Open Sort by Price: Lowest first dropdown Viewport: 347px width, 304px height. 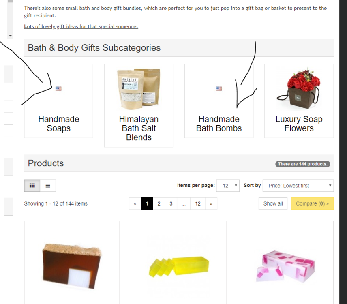click(298, 185)
